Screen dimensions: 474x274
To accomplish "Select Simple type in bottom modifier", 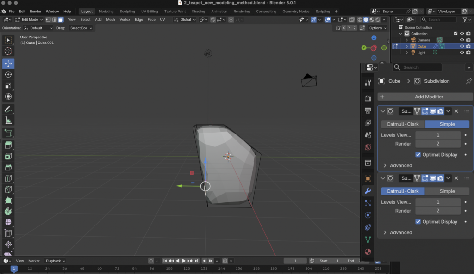I will point(447,191).
